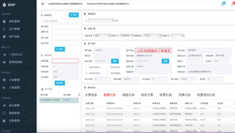Click the 对账管理 grid icon
235x133 pixels.
tap(4, 121)
